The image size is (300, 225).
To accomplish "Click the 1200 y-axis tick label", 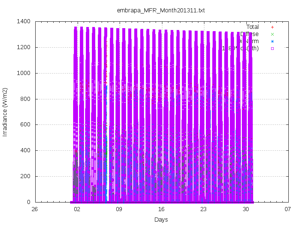I will click(x=24, y=47).
